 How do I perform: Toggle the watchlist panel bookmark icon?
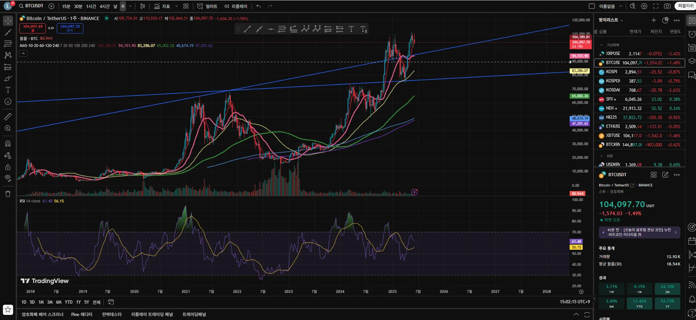point(692,20)
